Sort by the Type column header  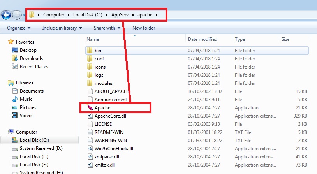tap(240, 39)
